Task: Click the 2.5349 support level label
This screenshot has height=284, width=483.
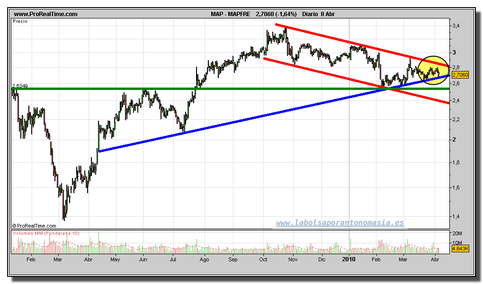Action: click(20, 86)
